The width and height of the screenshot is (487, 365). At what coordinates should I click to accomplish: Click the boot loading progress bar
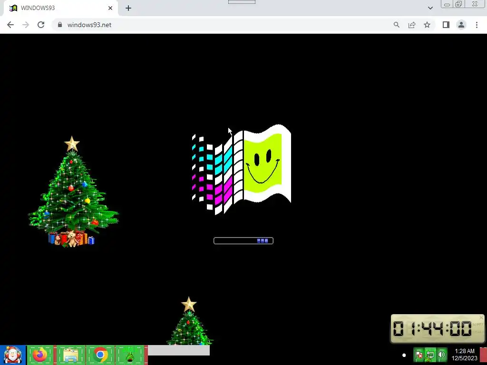click(243, 240)
